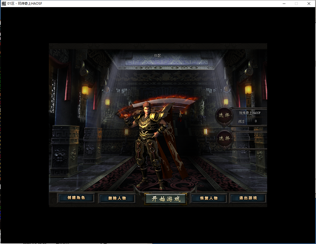316x244 pixels.
Task: Click the 01区 server label at top
Action: coord(157,56)
